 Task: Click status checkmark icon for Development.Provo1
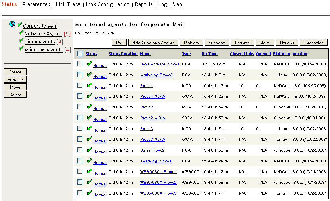coord(89,63)
